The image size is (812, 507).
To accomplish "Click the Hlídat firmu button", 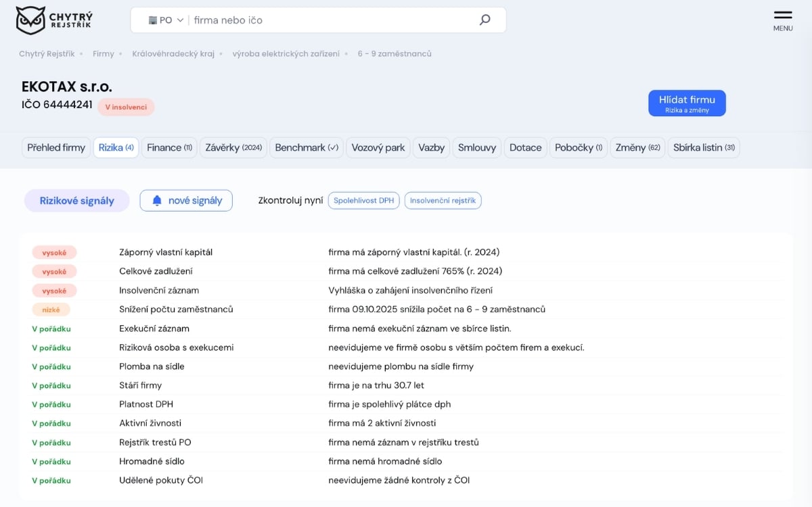I will coord(687,103).
